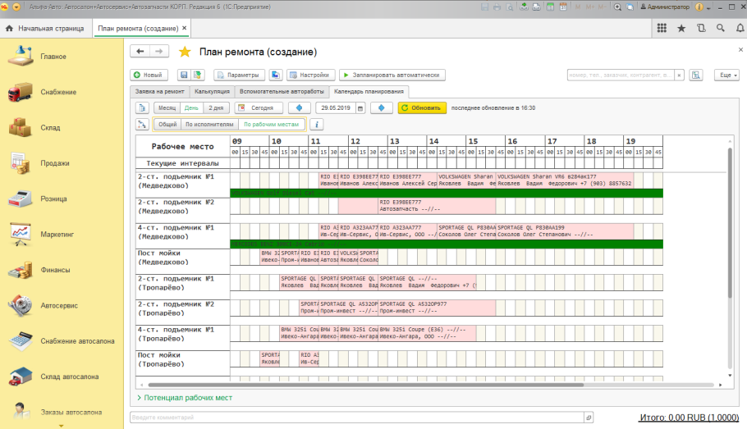Click the favorites star next to the title
Image resolution: width=747 pixels, height=429 pixels.
click(185, 52)
